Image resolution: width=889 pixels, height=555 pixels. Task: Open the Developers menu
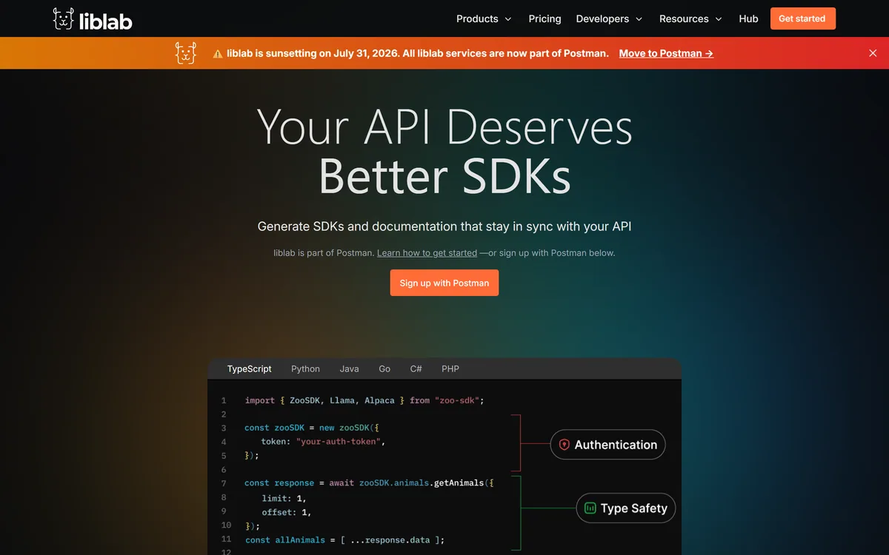[x=609, y=18]
